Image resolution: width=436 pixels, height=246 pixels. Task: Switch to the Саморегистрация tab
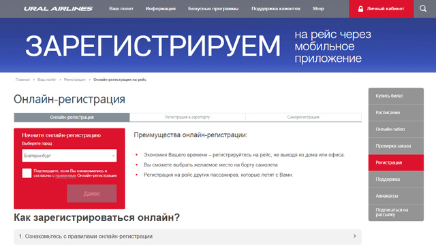[x=303, y=118]
